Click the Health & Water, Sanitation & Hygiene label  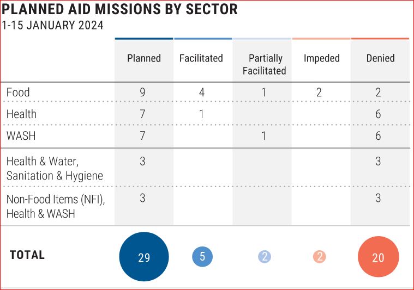pos(55,169)
